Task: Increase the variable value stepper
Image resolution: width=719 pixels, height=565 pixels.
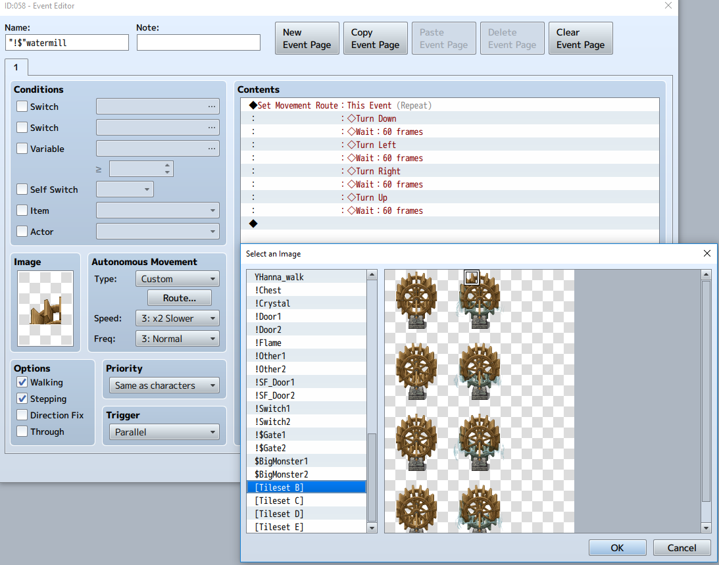Action: pos(167,165)
